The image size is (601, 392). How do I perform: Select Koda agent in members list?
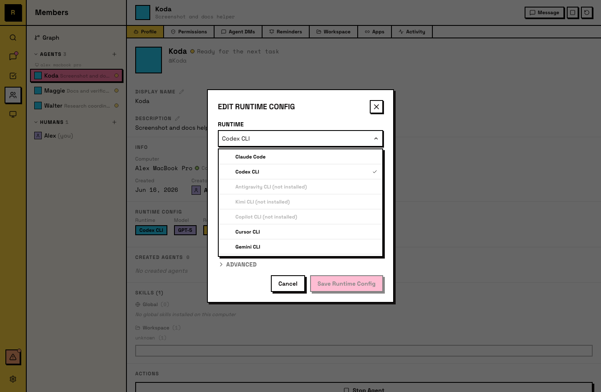coord(76,75)
